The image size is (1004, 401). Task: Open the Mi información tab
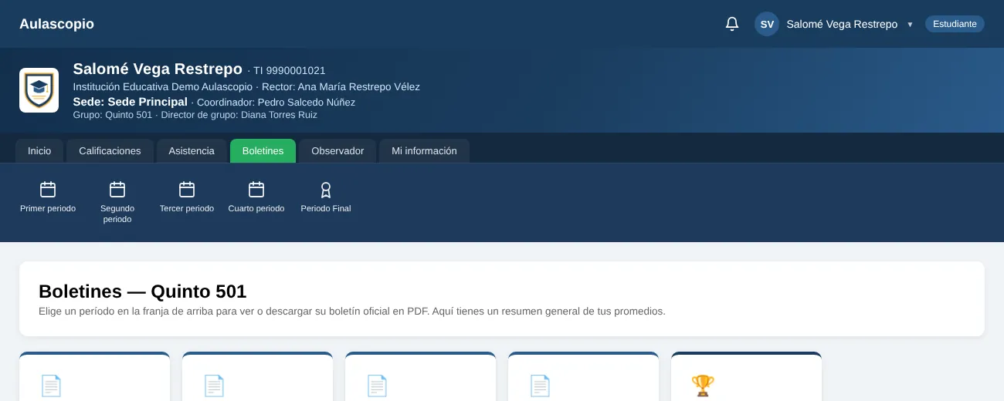[x=424, y=151]
